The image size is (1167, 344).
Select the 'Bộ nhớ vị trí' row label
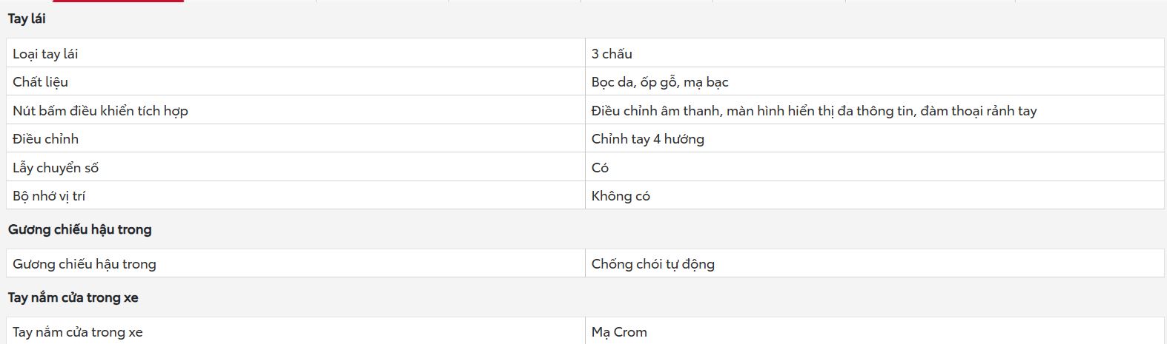pos(49,196)
